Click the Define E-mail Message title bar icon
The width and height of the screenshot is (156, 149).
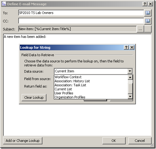tap(4, 4)
